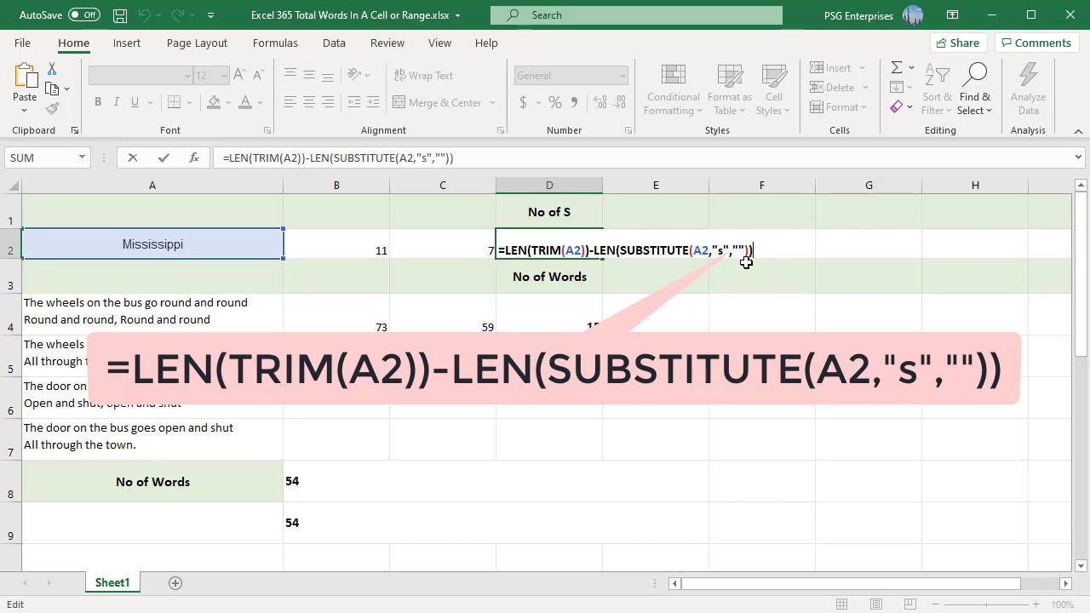1090x613 pixels.
Task: Open Customize Quick Access Toolbar arrow
Action: point(211,15)
